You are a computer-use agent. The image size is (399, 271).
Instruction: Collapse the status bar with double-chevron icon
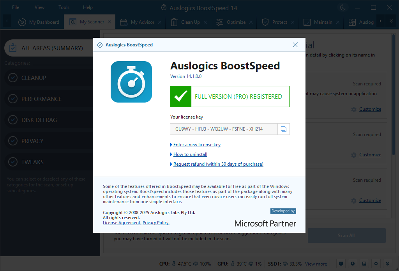(388, 264)
